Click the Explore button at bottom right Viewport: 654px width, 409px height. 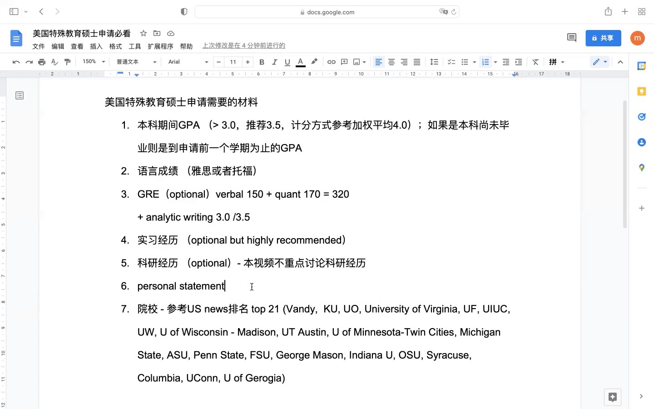(613, 397)
